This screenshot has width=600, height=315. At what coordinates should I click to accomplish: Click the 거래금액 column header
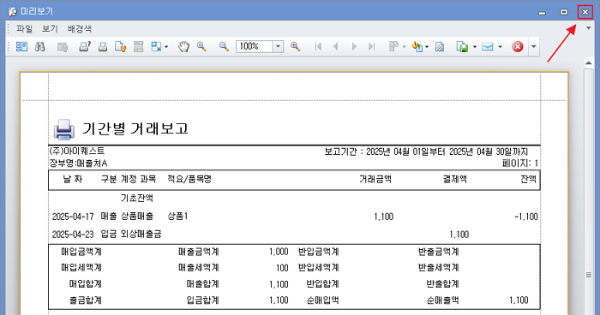(x=375, y=179)
